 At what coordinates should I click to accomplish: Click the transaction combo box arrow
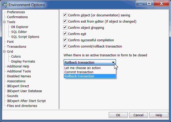click(x=113, y=62)
